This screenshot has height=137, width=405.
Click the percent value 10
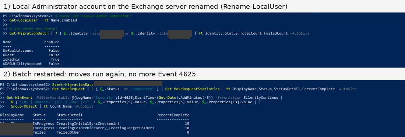pos(187,128)
